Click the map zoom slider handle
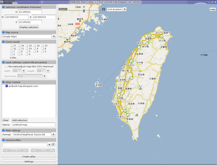This screenshot has width=217, height=165. [x=84, y=10]
